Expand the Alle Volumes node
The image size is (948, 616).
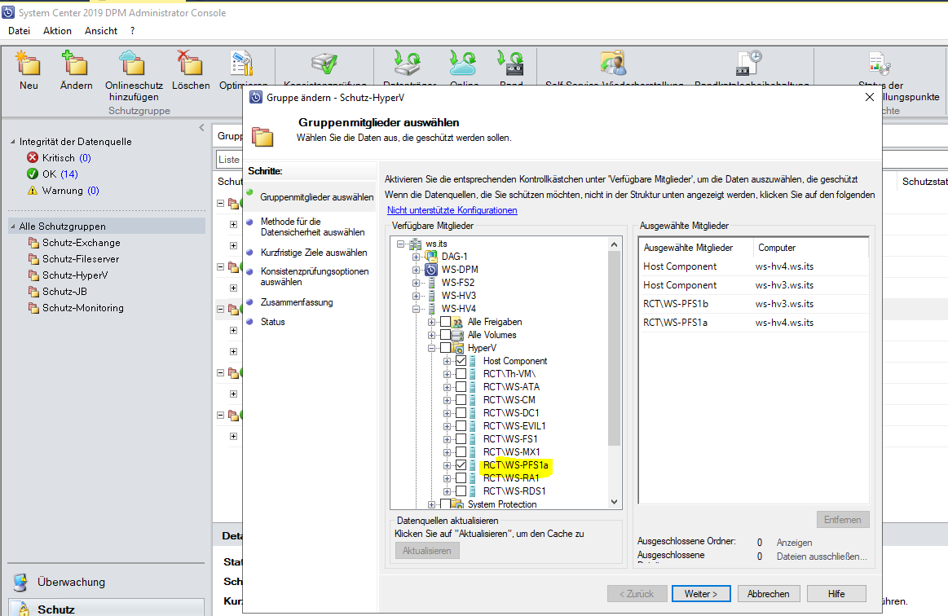(x=432, y=335)
